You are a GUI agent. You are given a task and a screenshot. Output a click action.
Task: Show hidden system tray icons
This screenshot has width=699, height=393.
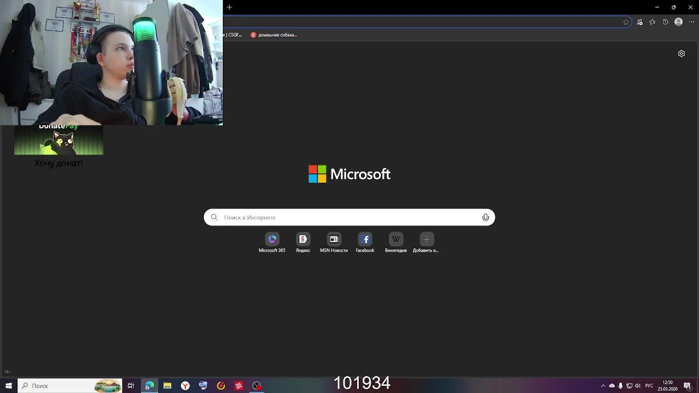pos(603,386)
